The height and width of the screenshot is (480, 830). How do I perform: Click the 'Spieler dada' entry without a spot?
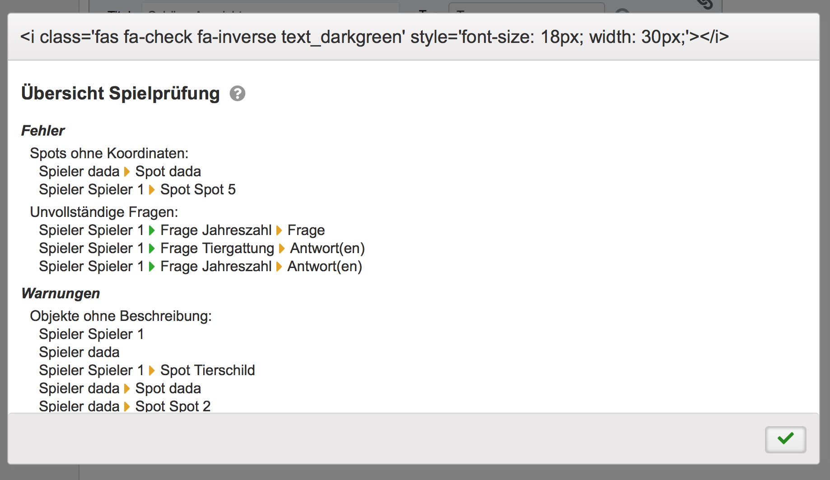79,353
